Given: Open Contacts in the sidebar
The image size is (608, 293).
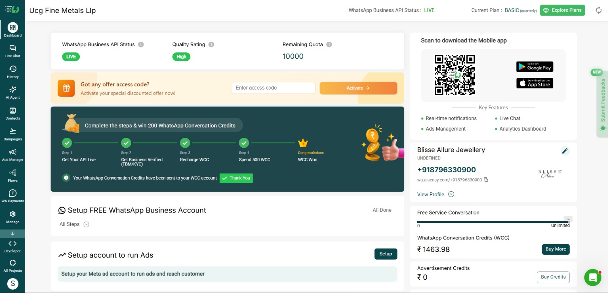Looking at the screenshot, I should 13,113.
